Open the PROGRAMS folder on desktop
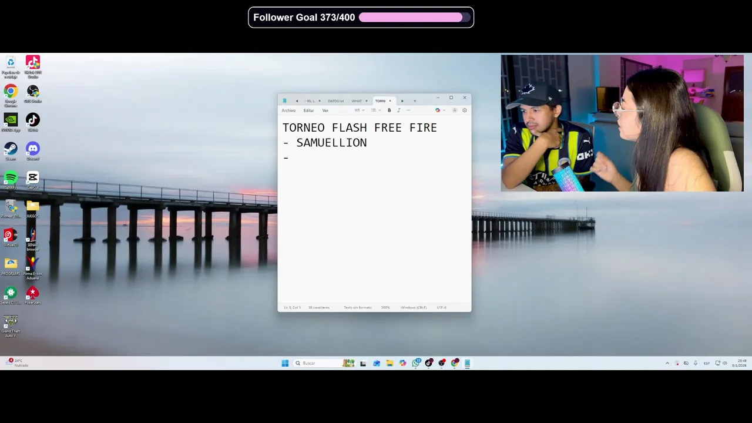The height and width of the screenshot is (423, 752). coord(11,267)
